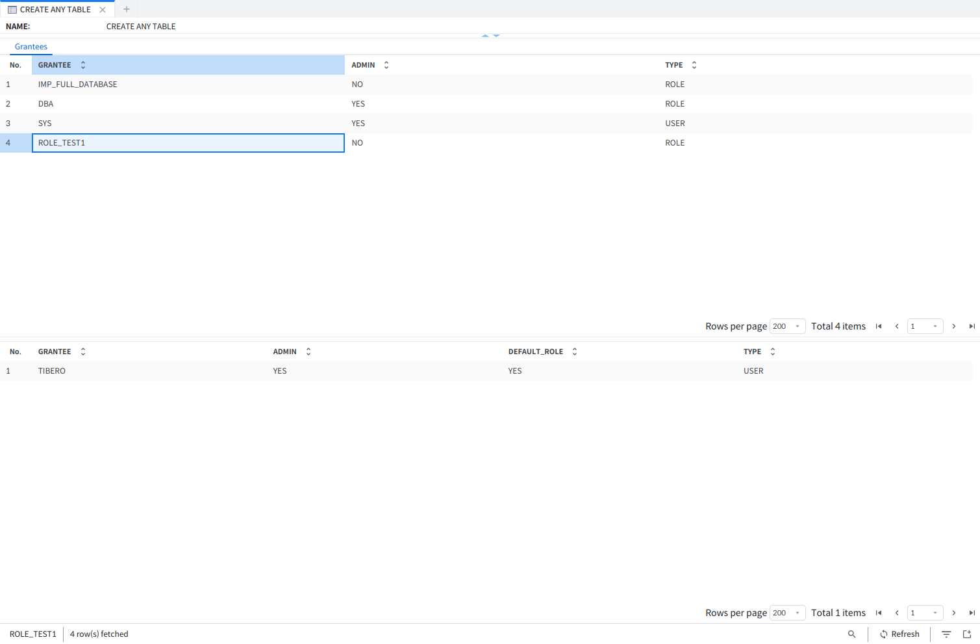980x644 pixels.
Task: Jump to first page of upper table
Action: click(x=879, y=326)
